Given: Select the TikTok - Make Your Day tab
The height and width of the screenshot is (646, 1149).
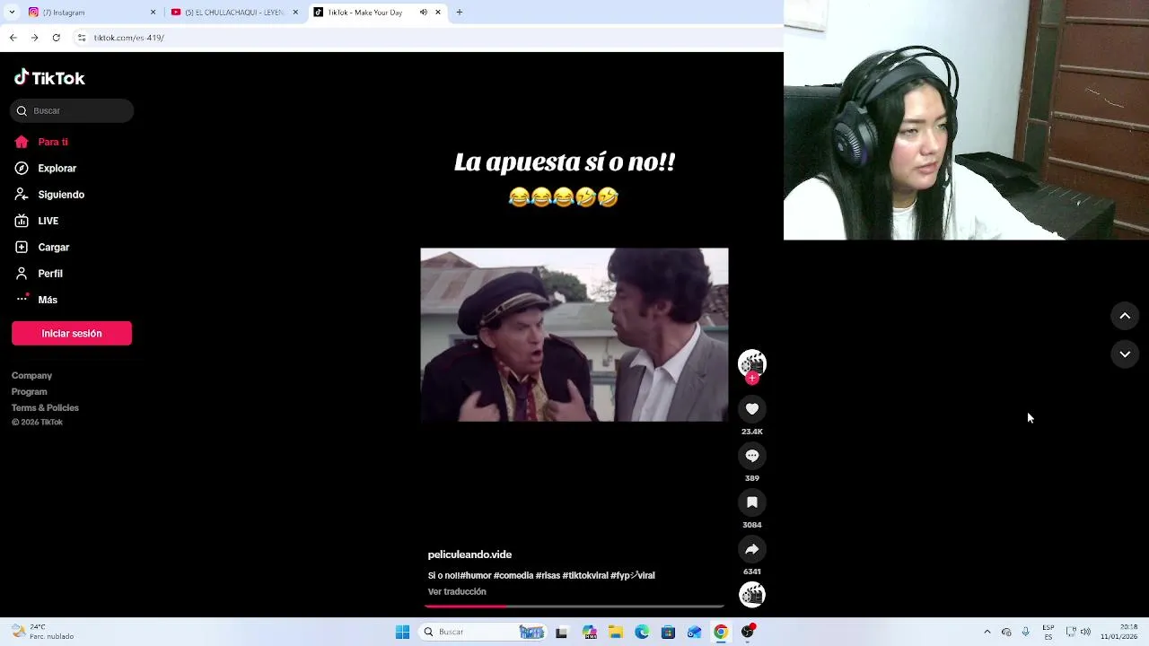Looking at the screenshot, I should tap(377, 13).
